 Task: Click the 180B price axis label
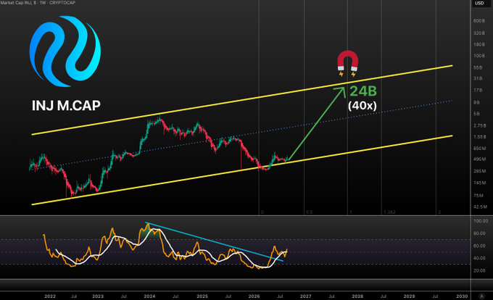click(x=479, y=45)
